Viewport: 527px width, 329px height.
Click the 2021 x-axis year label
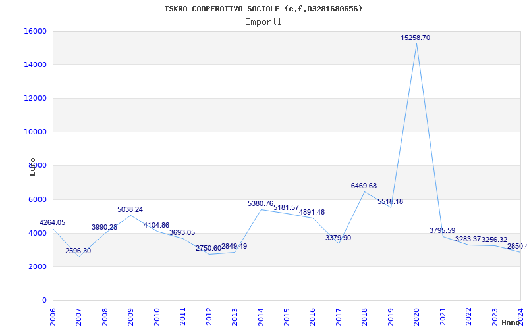tap(443, 317)
